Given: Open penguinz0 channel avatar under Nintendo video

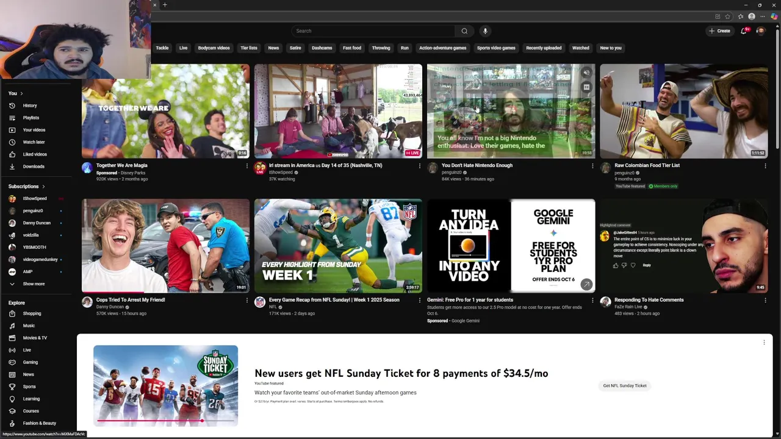Looking at the screenshot, I should pos(433,168).
